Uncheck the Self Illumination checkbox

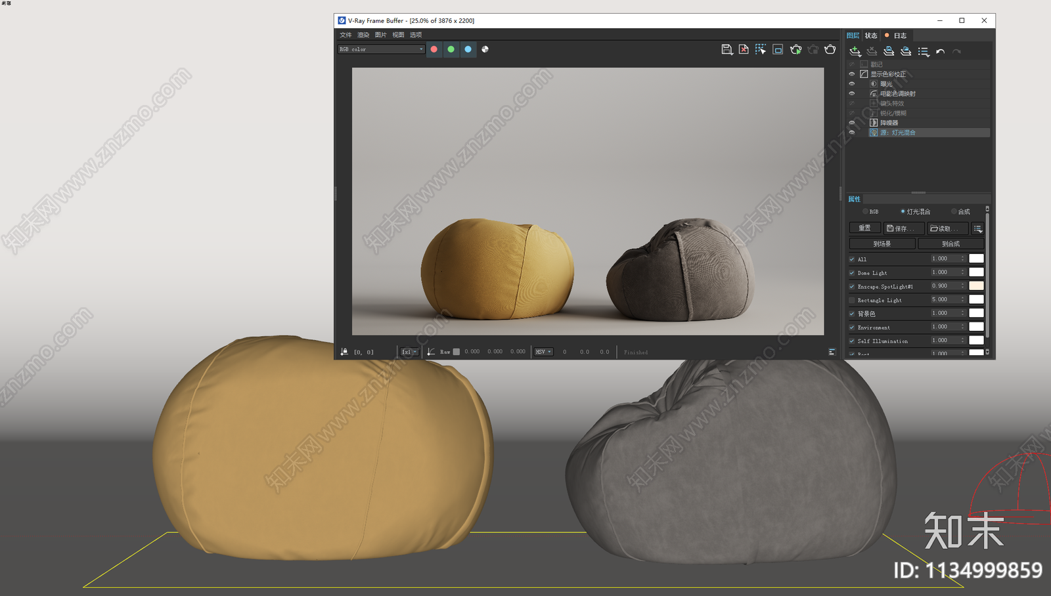pyautogui.click(x=852, y=341)
